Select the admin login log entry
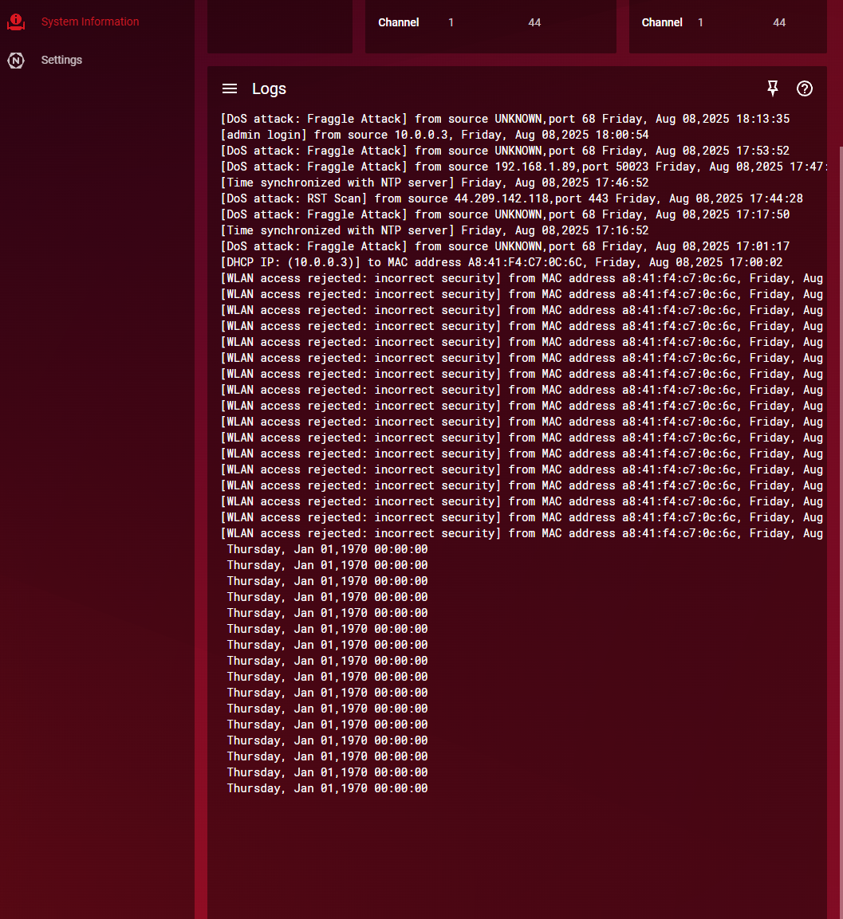The height and width of the screenshot is (919, 843). coord(435,135)
